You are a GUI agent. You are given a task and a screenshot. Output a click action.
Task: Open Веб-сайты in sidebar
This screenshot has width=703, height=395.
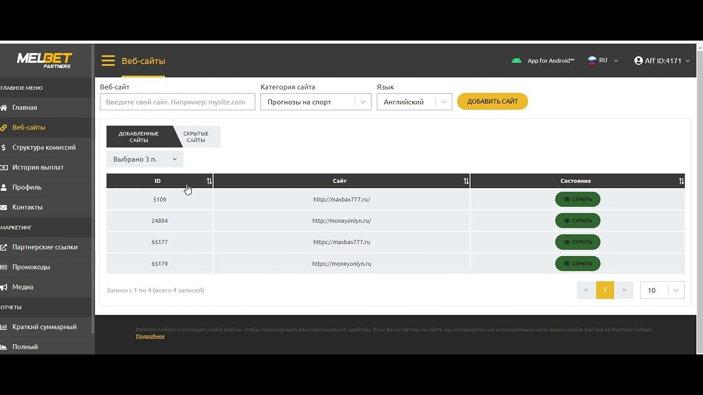46,127
